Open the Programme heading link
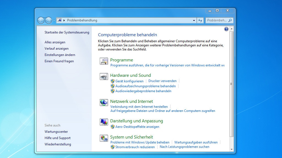 121,60
